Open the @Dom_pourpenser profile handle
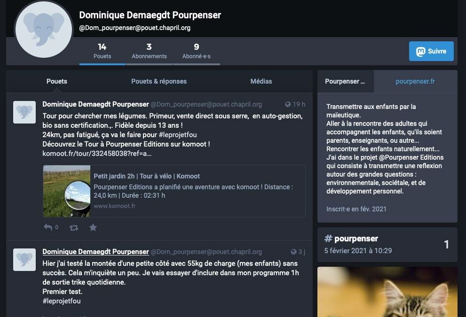466x317 pixels. pyautogui.click(x=207, y=104)
